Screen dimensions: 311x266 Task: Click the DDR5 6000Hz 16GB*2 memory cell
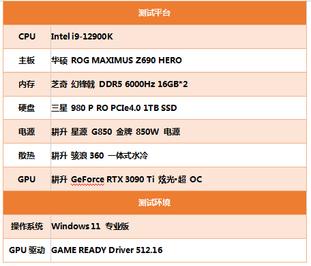[179, 84]
